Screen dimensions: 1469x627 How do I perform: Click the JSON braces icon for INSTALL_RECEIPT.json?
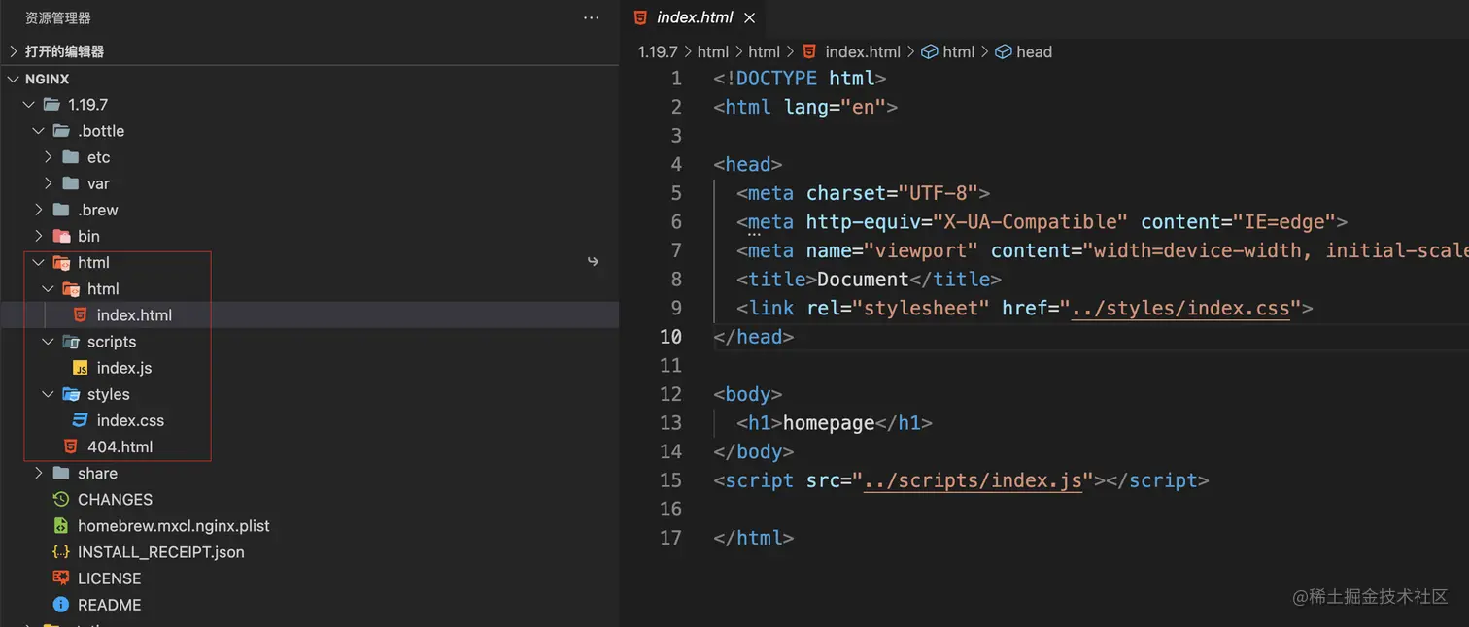[x=61, y=551]
